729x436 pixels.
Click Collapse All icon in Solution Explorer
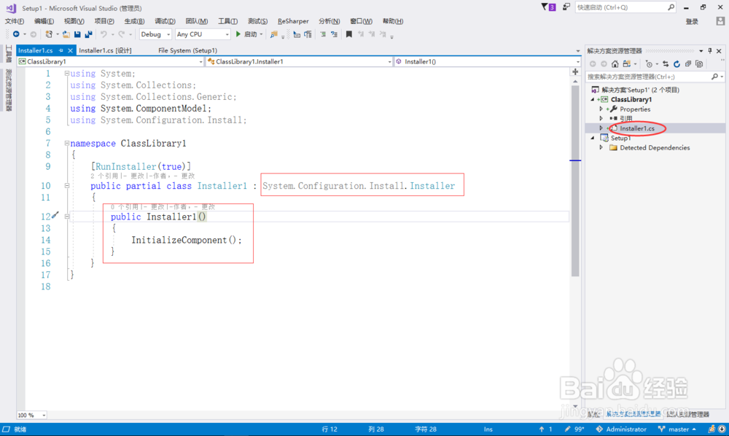click(x=688, y=63)
